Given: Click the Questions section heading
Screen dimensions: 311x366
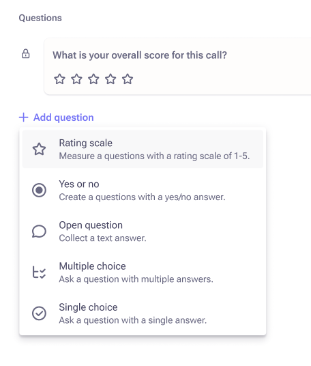Looking at the screenshot, I should click(x=40, y=18).
